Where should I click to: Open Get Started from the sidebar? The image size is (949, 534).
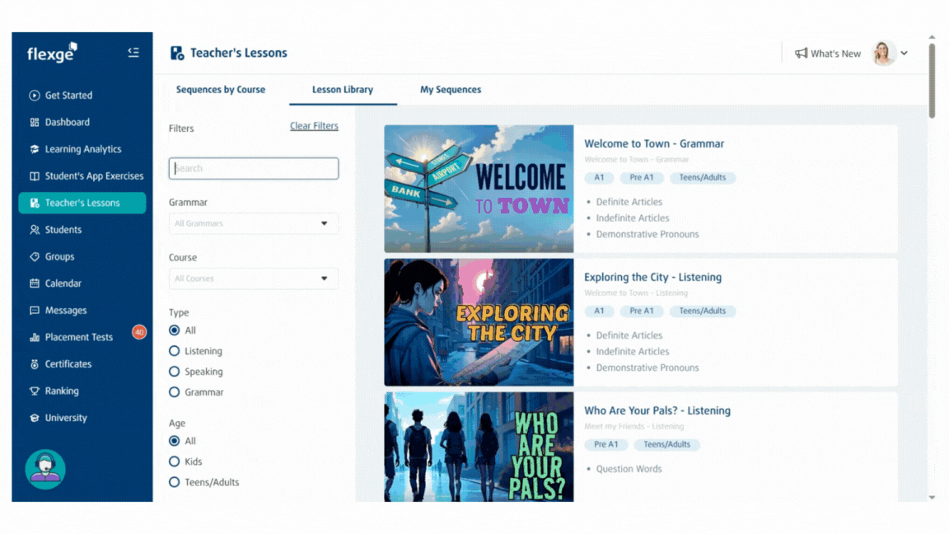[68, 96]
